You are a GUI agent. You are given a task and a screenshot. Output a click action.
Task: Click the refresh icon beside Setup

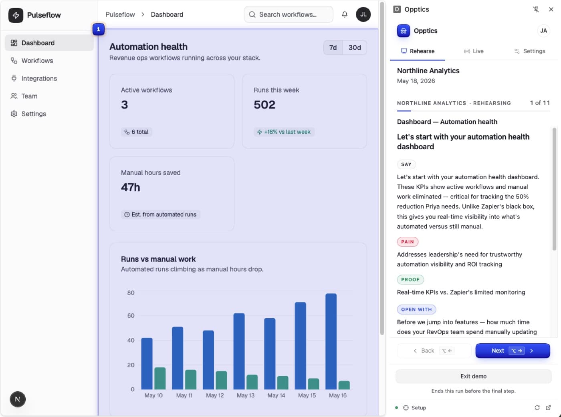coord(537,408)
